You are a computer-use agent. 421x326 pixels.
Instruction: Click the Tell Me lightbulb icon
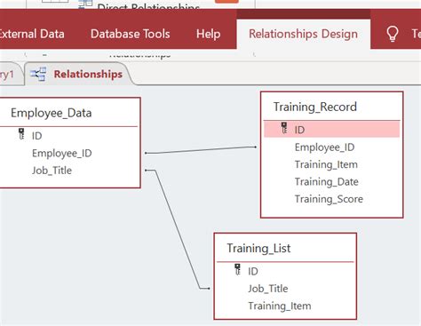click(x=393, y=34)
